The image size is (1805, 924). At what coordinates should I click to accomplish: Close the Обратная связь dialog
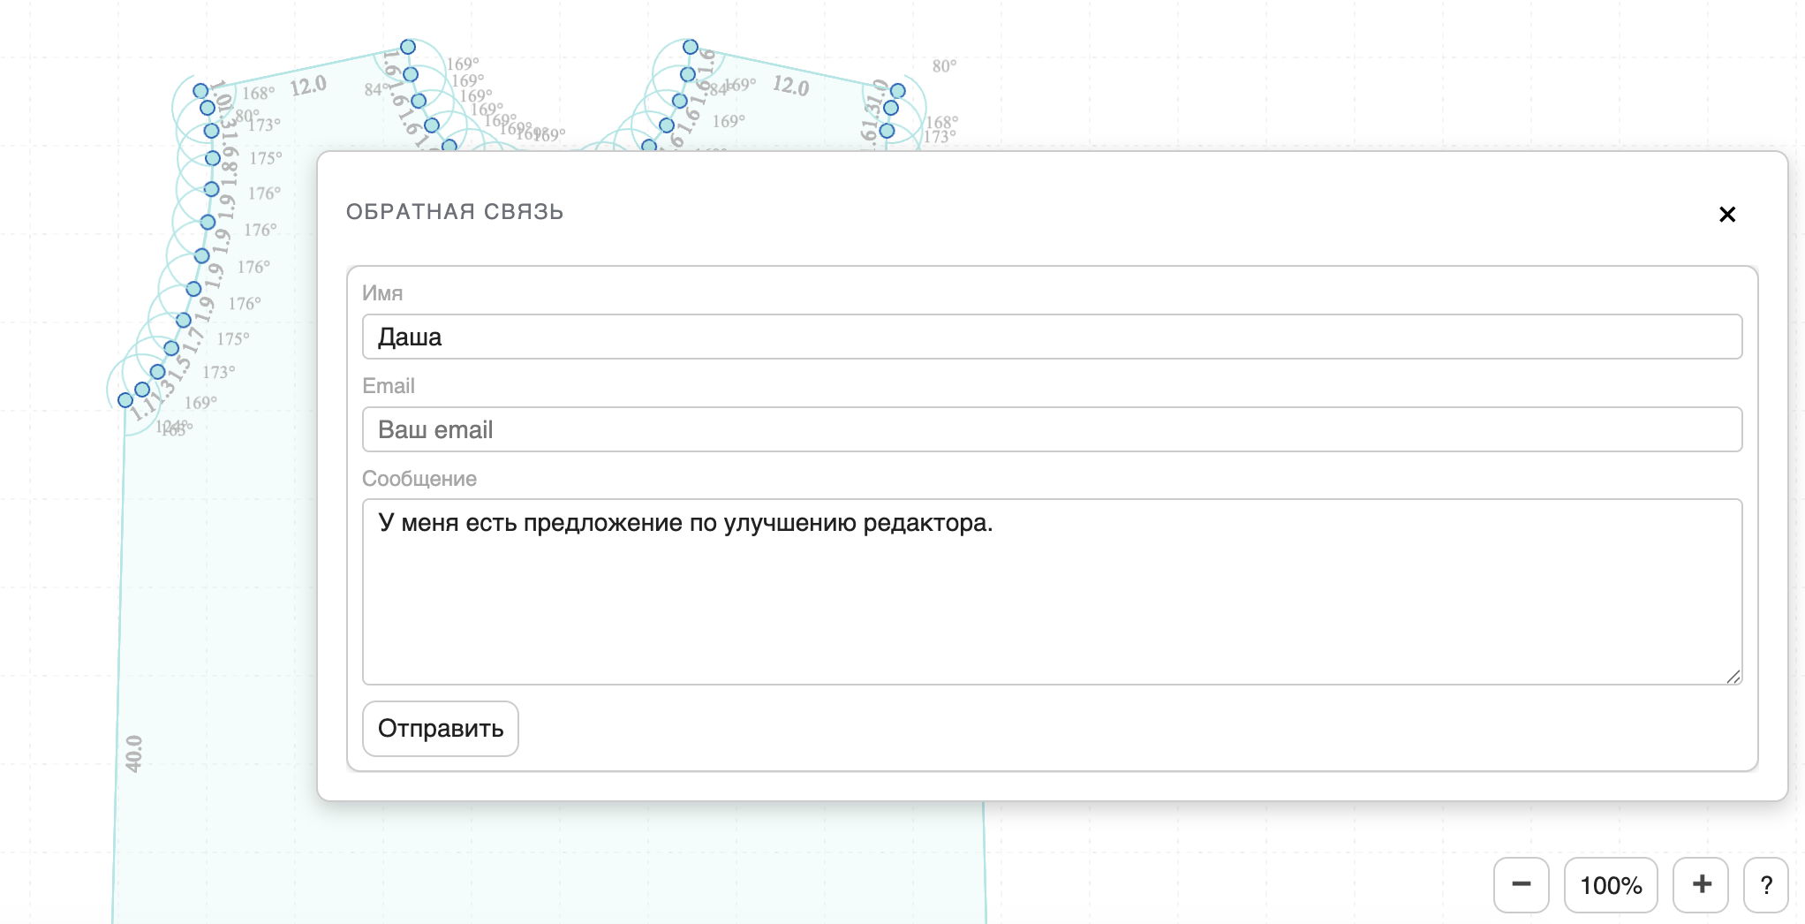(x=1727, y=215)
